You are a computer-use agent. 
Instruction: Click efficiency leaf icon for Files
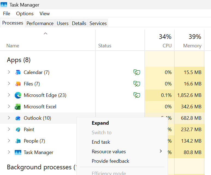click(x=137, y=84)
